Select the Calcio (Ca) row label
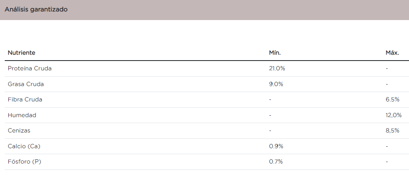This screenshot has height=175, width=409. pos(24,146)
